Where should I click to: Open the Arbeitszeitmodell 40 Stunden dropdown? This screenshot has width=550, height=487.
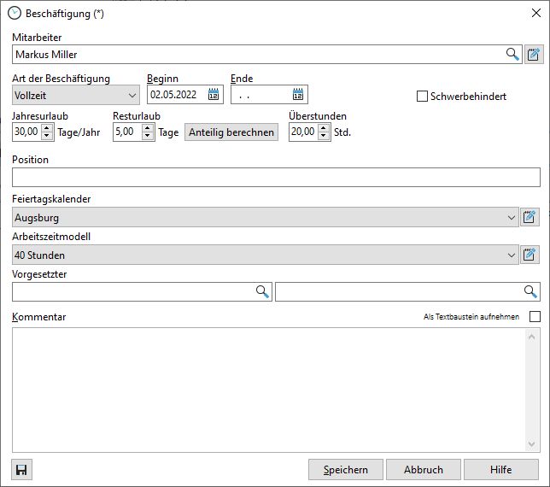click(x=512, y=255)
